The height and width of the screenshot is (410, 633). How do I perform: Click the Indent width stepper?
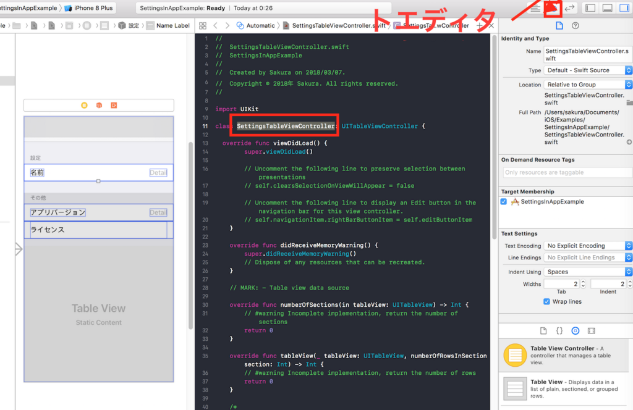pos(630,284)
